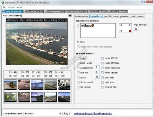Click the webcamXP logo image to change
The width and height of the screenshot is (154, 117).
[x=98, y=31]
